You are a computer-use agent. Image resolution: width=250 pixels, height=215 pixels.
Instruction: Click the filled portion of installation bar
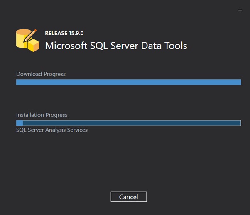coord(20,123)
